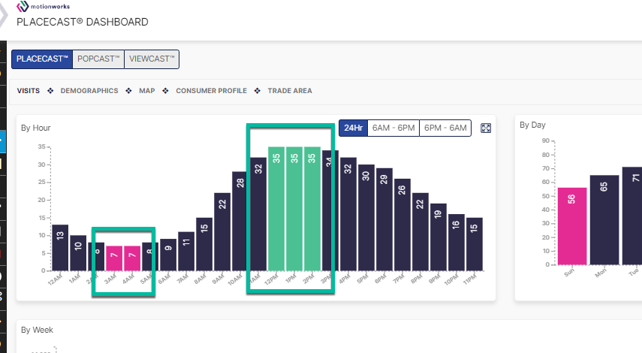Open the VIEWCAST tab
This screenshot has height=353, width=642.
152,59
